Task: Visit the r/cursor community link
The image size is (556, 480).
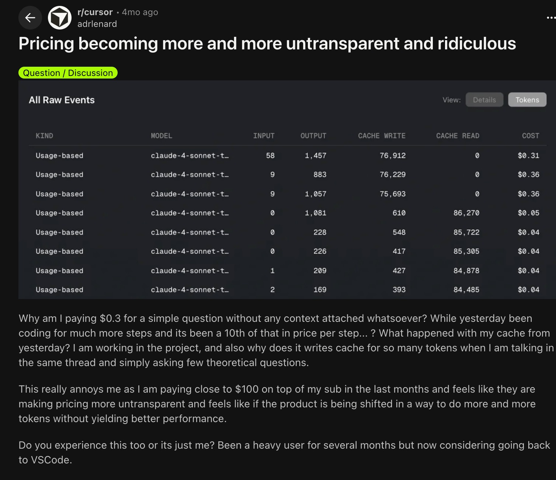Action: pos(95,12)
